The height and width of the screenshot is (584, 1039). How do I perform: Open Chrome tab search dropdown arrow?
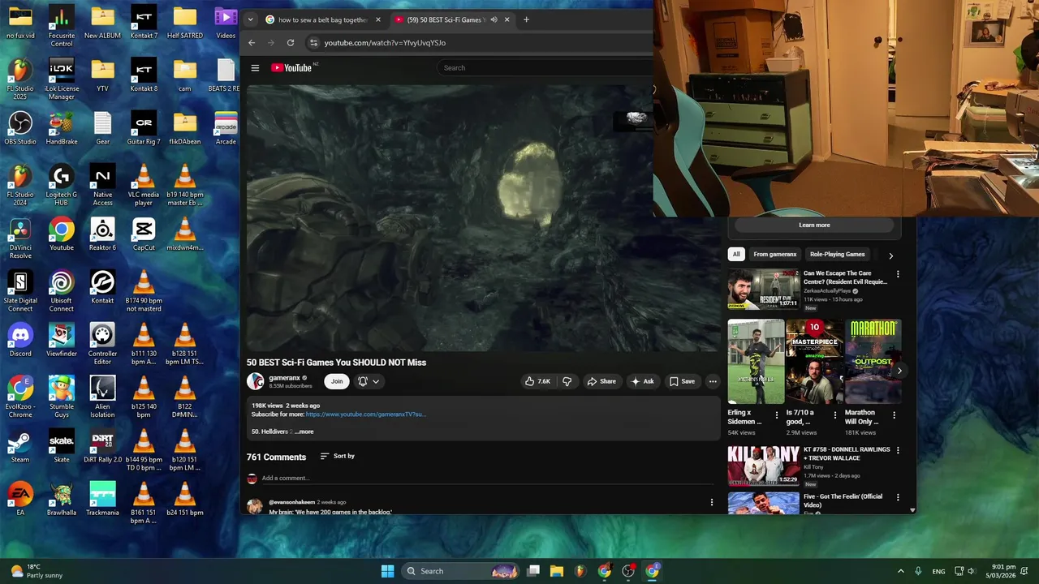tap(250, 19)
